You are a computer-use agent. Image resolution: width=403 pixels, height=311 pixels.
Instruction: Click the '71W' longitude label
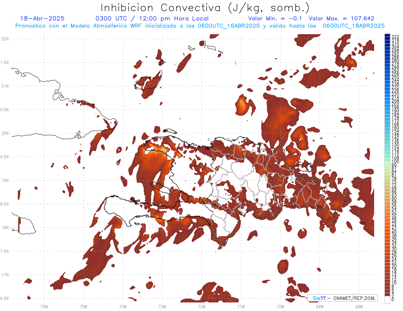tap(241, 306)
